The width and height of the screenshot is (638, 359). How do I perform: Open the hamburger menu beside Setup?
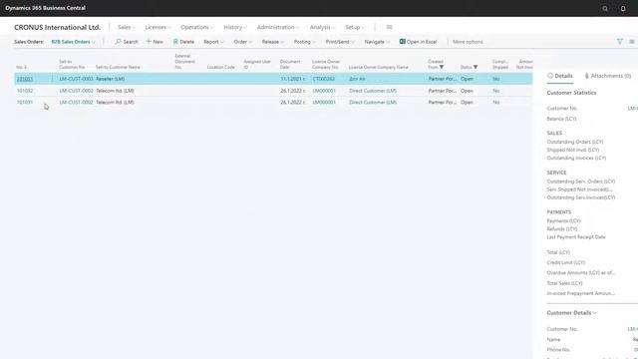pos(390,27)
